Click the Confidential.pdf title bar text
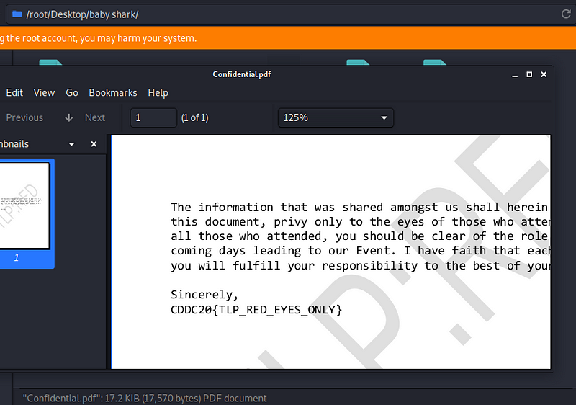Screen dimensions: 576x405 (242, 74)
